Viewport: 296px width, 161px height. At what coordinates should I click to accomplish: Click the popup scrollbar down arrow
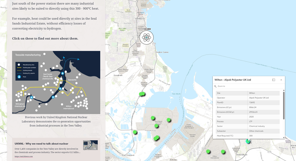284,138
